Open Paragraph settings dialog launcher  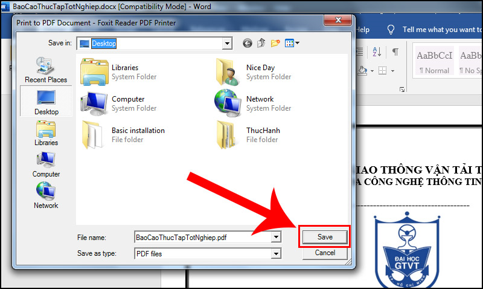coord(402,89)
